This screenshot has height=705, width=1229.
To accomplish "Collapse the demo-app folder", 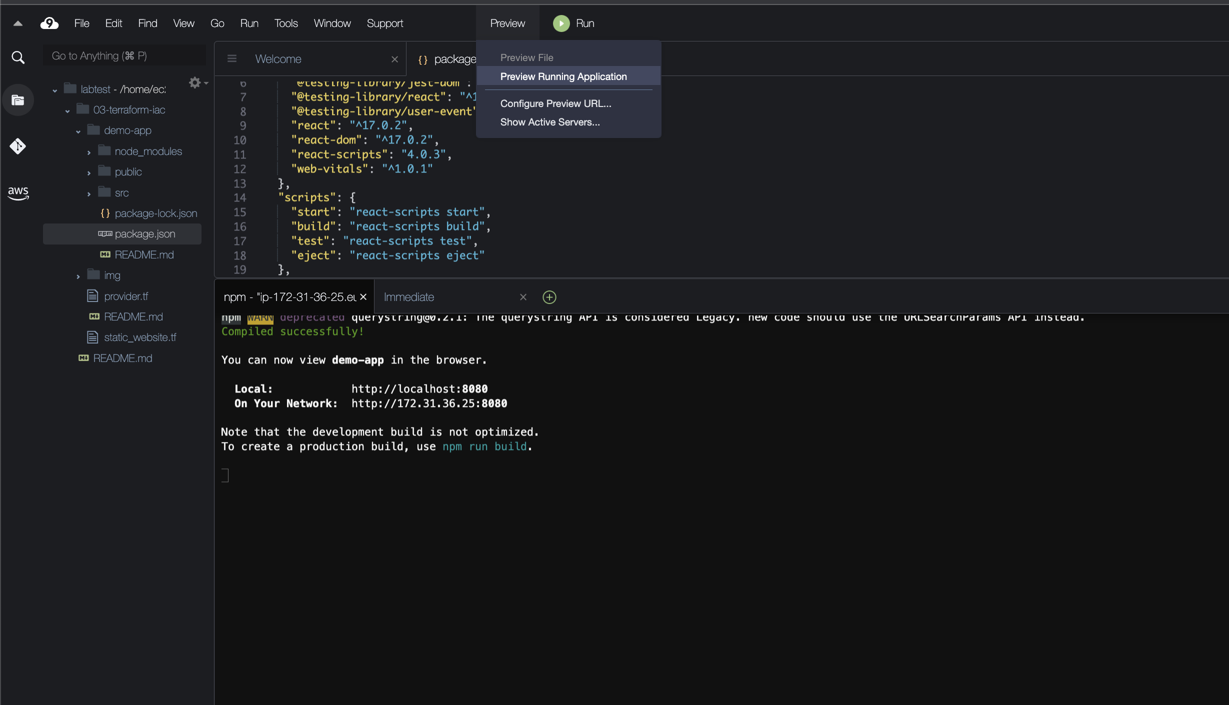I will click(78, 131).
